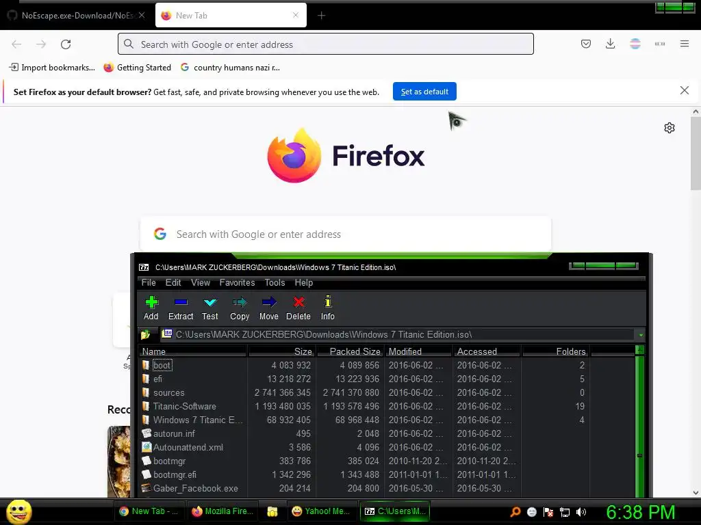This screenshot has height=525, width=701.
Task: Click the Add button in 7-Zip toolbar
Action: pyautogui.click(x=151, y=308)
